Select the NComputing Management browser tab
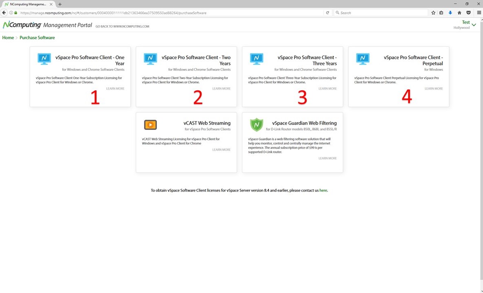Viewport: 483px width, 293px height. (x=28, y=4)
